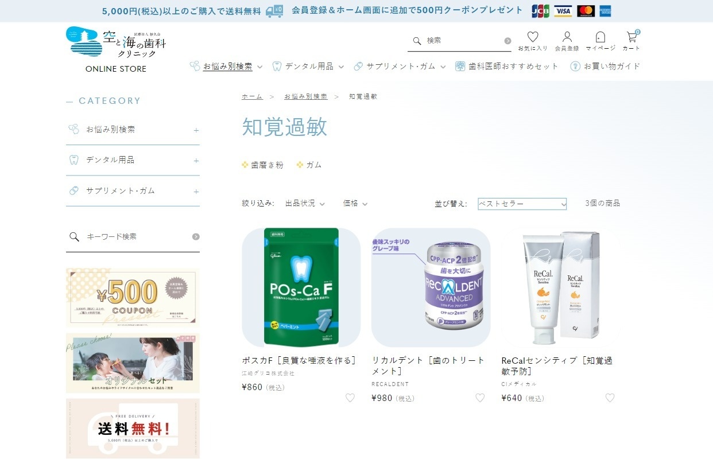Click the ¥640 price text

[x=511, y=398]
